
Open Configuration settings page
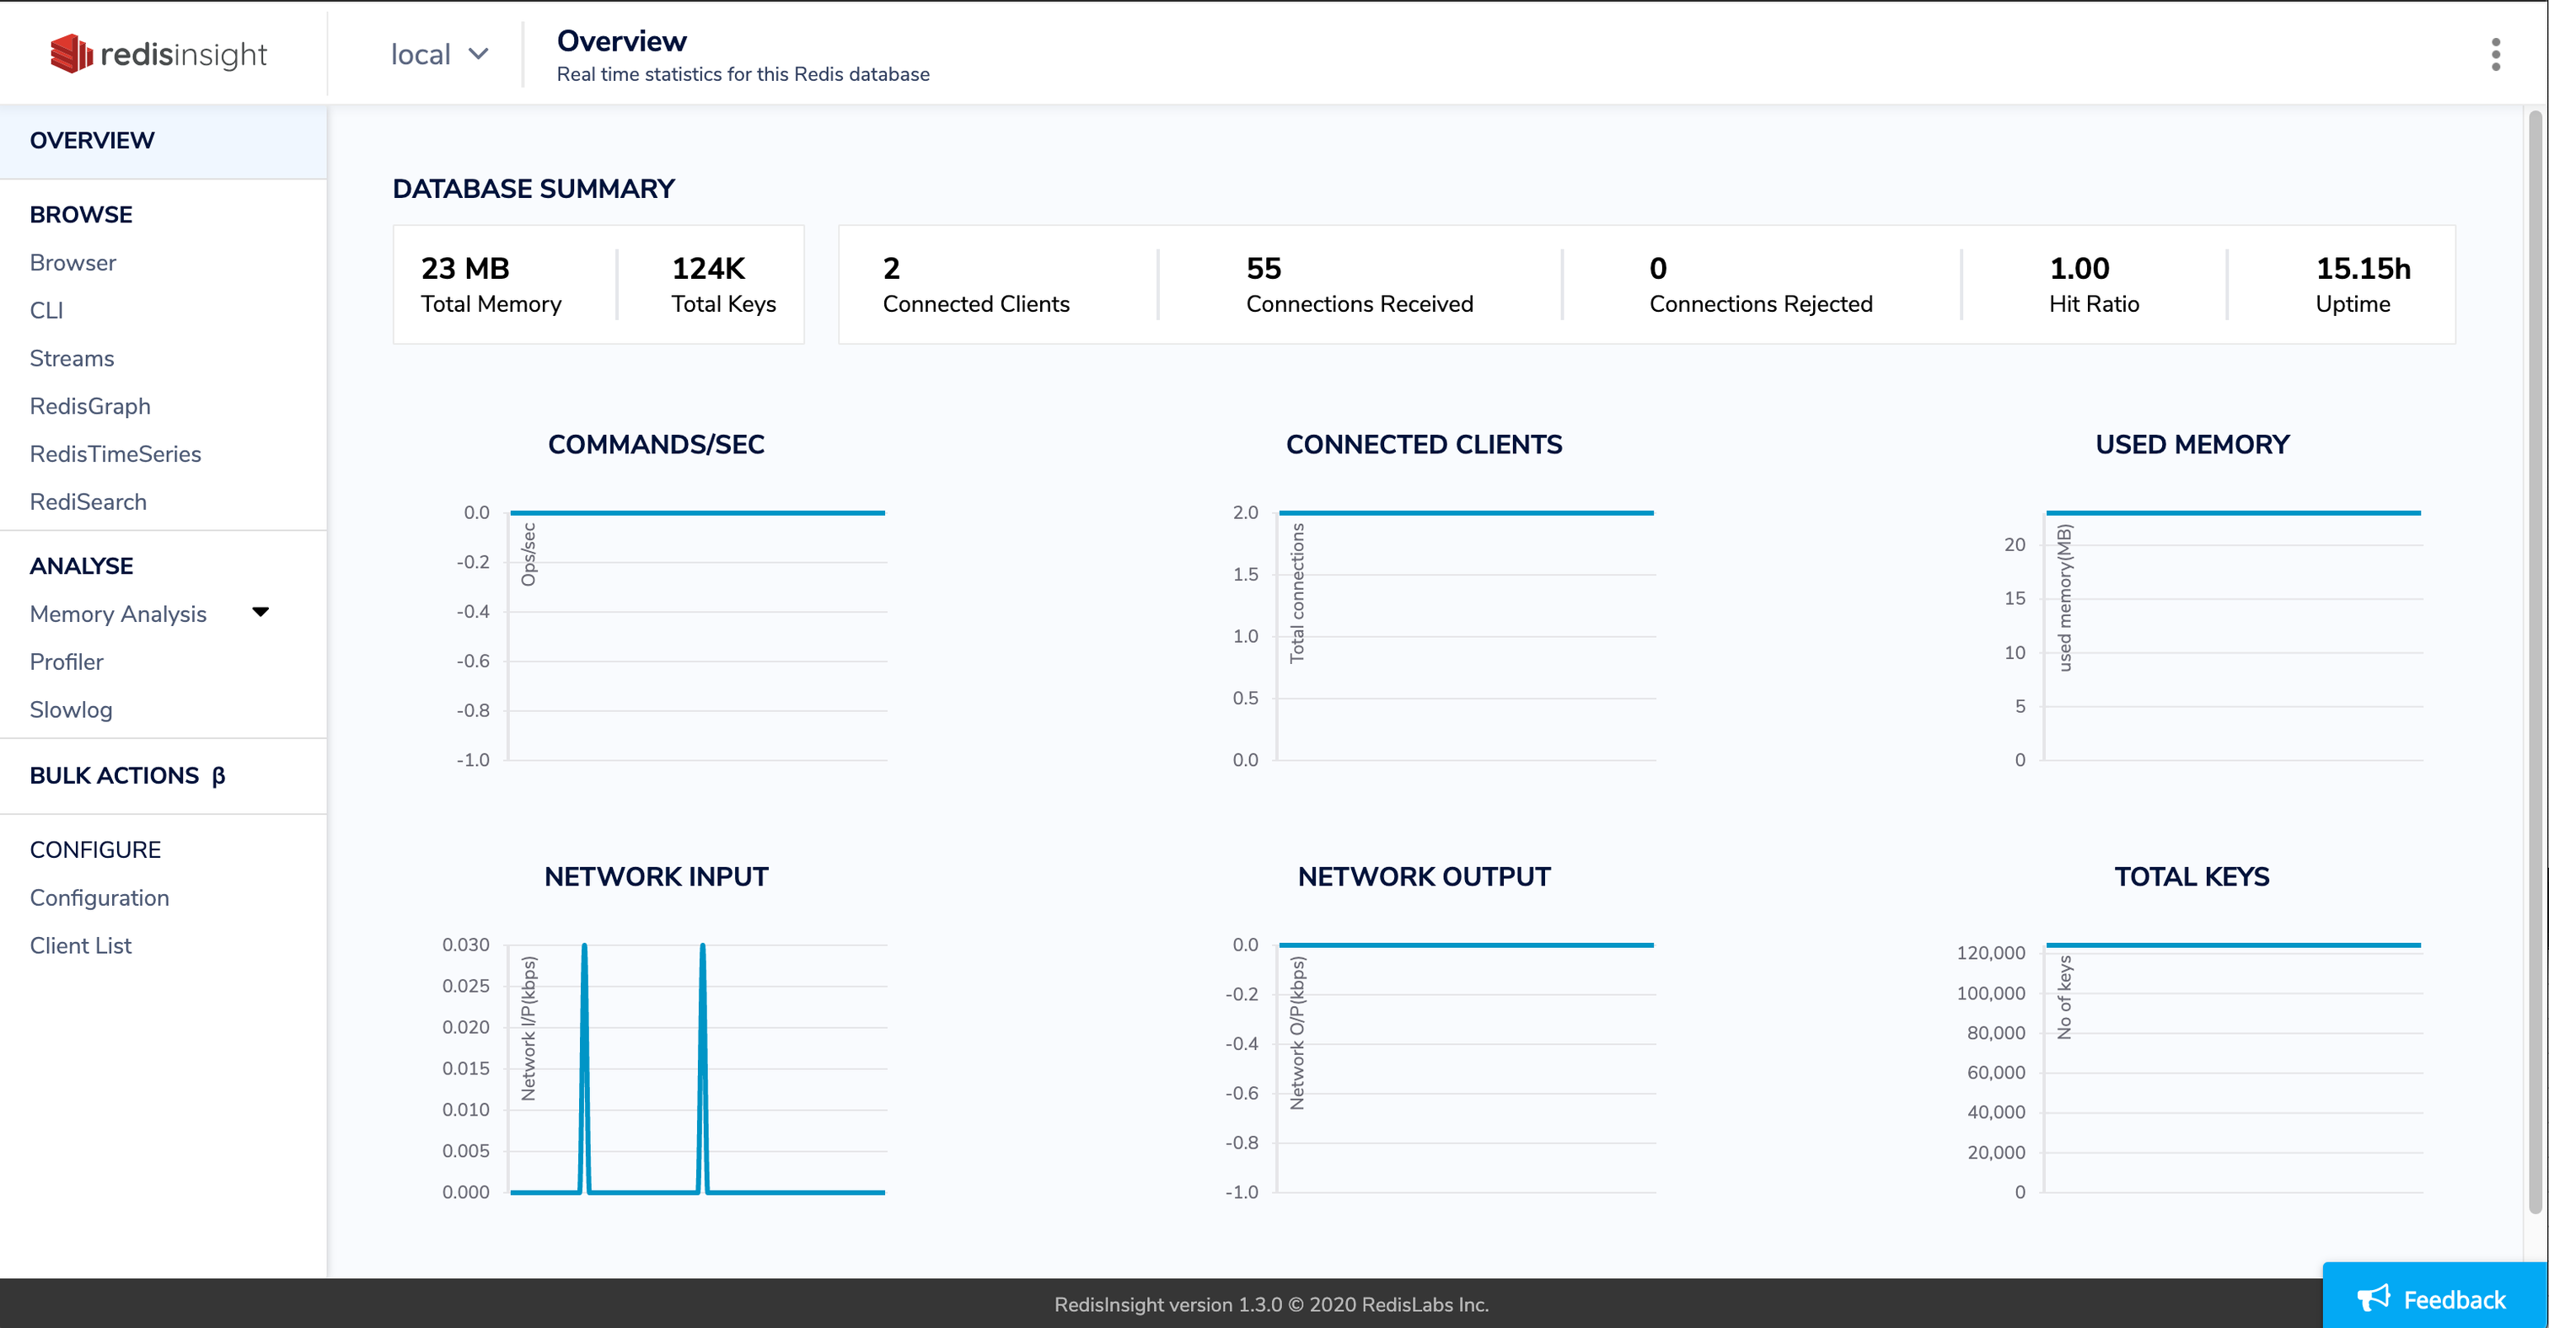coord(99,898)
